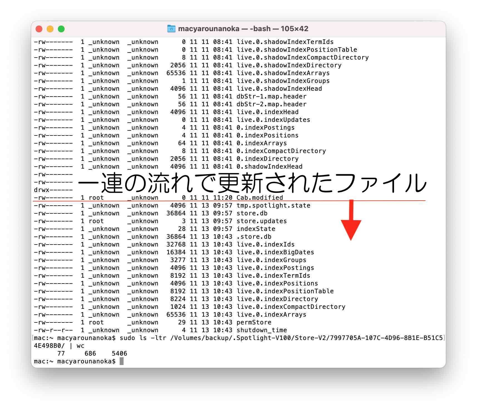Click the live.0.indexIds filename
This screenshot has width=477, height=409.
point(265,244)
